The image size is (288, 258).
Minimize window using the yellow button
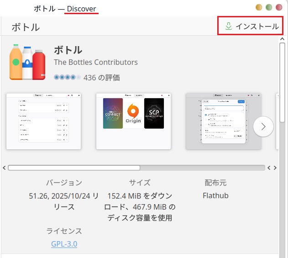point(259,7)
